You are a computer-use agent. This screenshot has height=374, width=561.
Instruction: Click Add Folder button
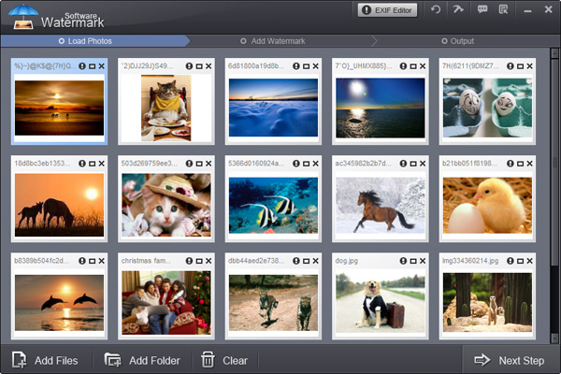[x=142, y=360]
